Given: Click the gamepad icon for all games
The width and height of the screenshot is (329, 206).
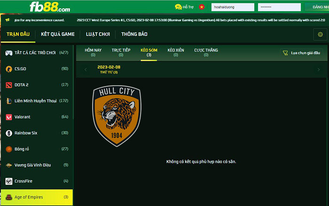Looking at the screenshot, I should (9, 53).
